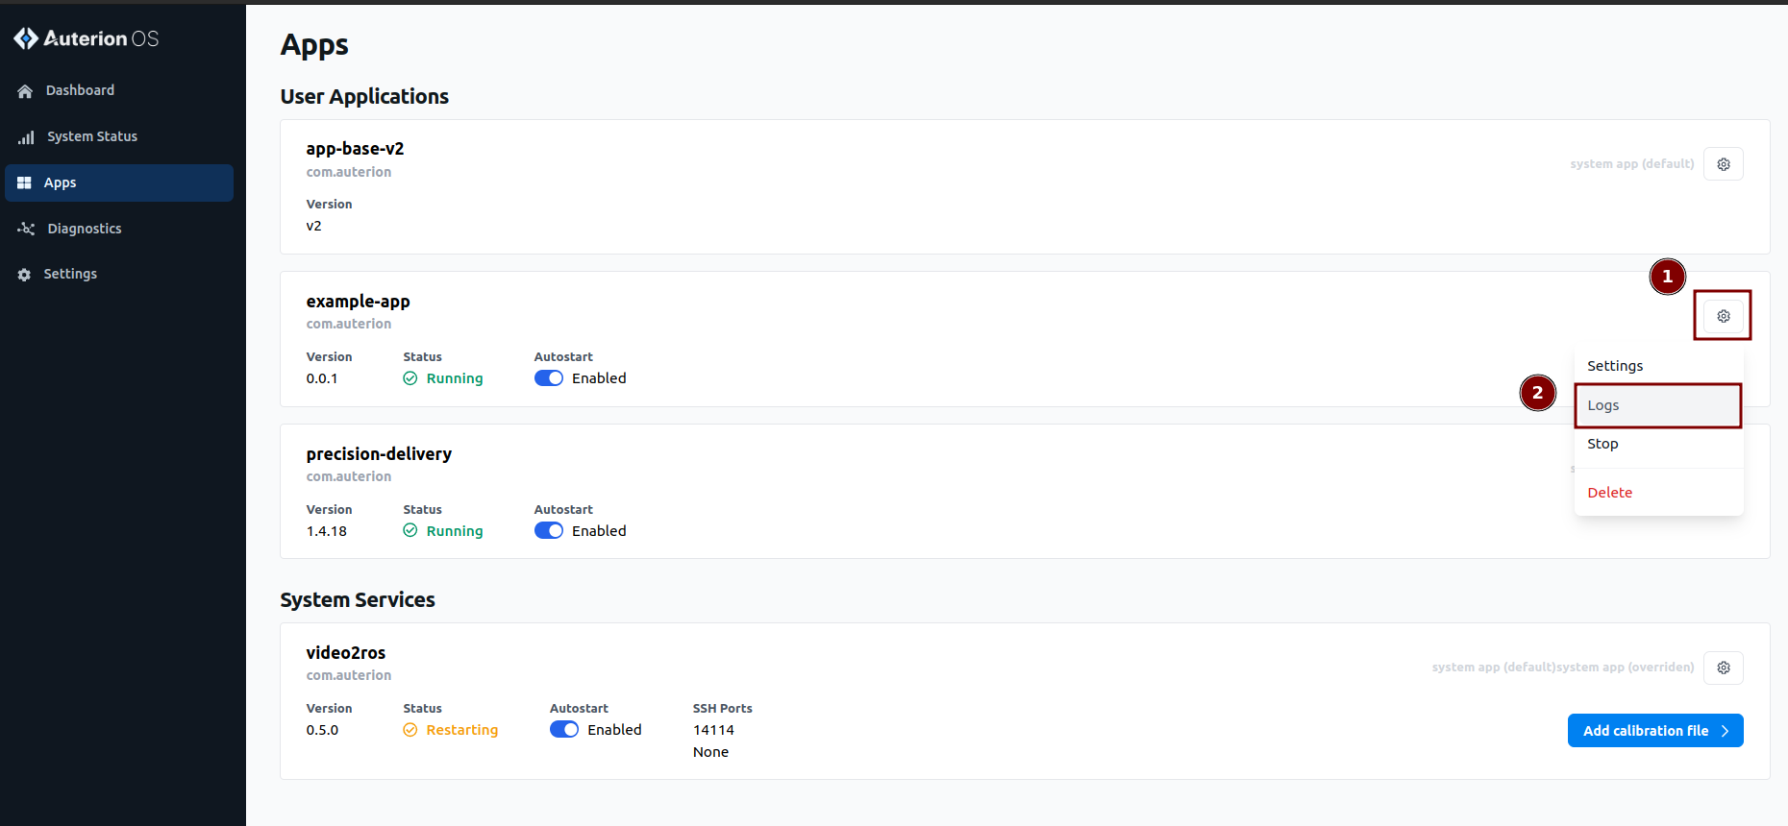Collapse the example-app gear menu
The image size is (1788, 826).
pos(1723,316)
